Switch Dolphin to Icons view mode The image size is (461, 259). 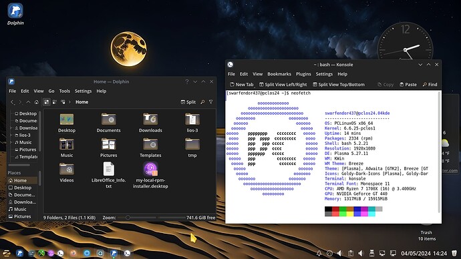[x=47, y=102]
